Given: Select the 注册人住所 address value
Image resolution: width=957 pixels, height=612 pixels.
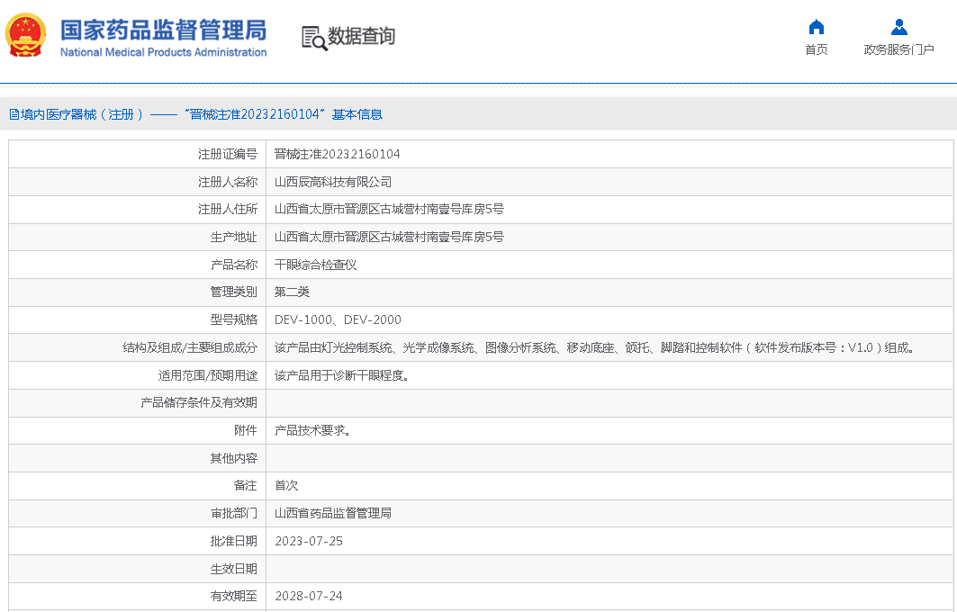Looking at the screenshot, I should pos(389,210).
